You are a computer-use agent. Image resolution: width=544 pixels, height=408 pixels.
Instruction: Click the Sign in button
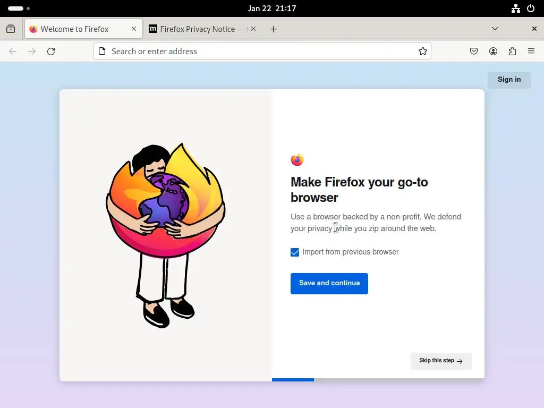pyautogui.click(x=509, y=80)
